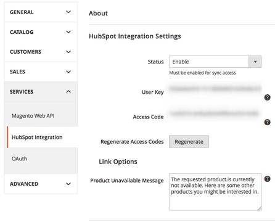The image size is (275, 222).
Task: Click the Product Unavailable Message label
Action: pos(127,181)
